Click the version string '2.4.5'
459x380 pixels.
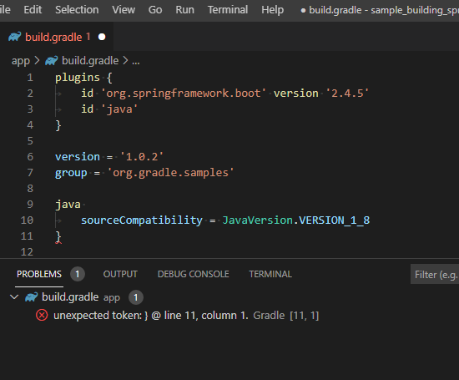click(x=347, y=94)
